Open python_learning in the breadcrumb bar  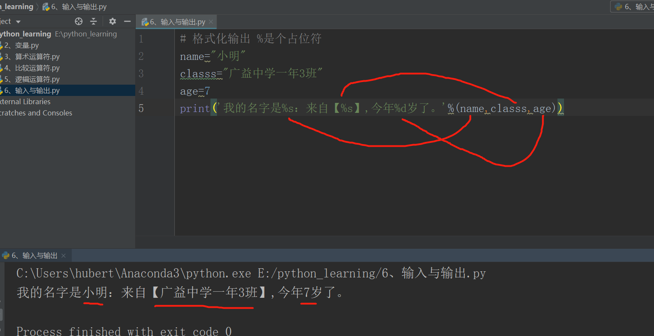pos(17,7)
